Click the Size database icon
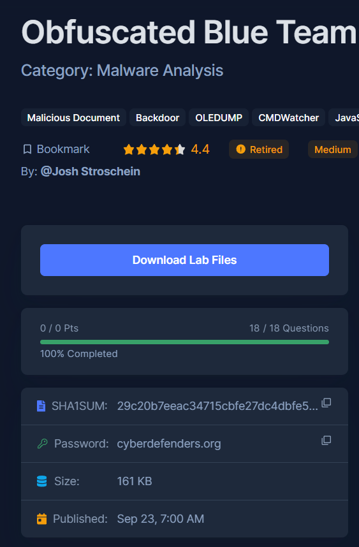This screenshot has height=547, width=359. pyautogui.click(x=42, y=481)
